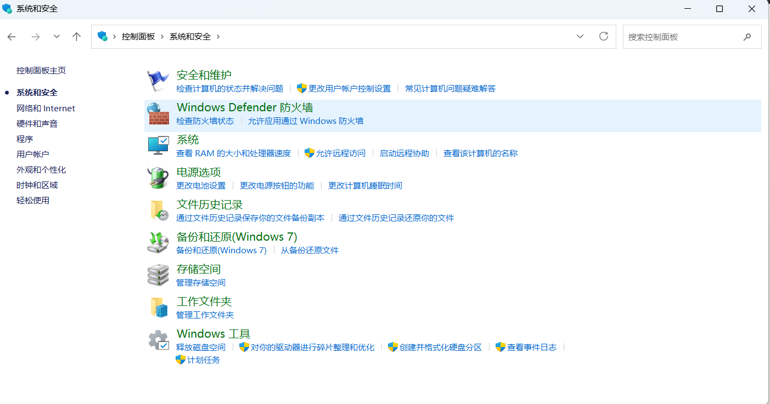
Task: Open 硬件和声音 category
Action: pos(37,124)
